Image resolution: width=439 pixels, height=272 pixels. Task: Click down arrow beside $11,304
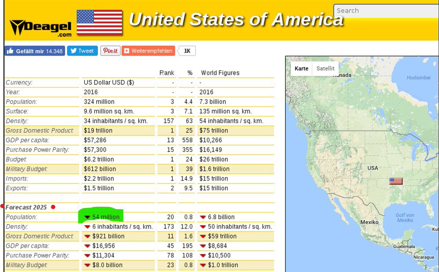pos(87,255)
